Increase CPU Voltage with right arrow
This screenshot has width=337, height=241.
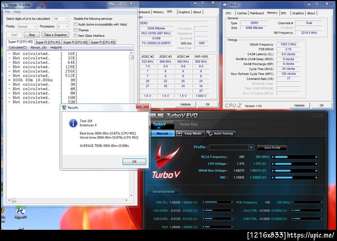pyautogui.click(x=316, y=164)
